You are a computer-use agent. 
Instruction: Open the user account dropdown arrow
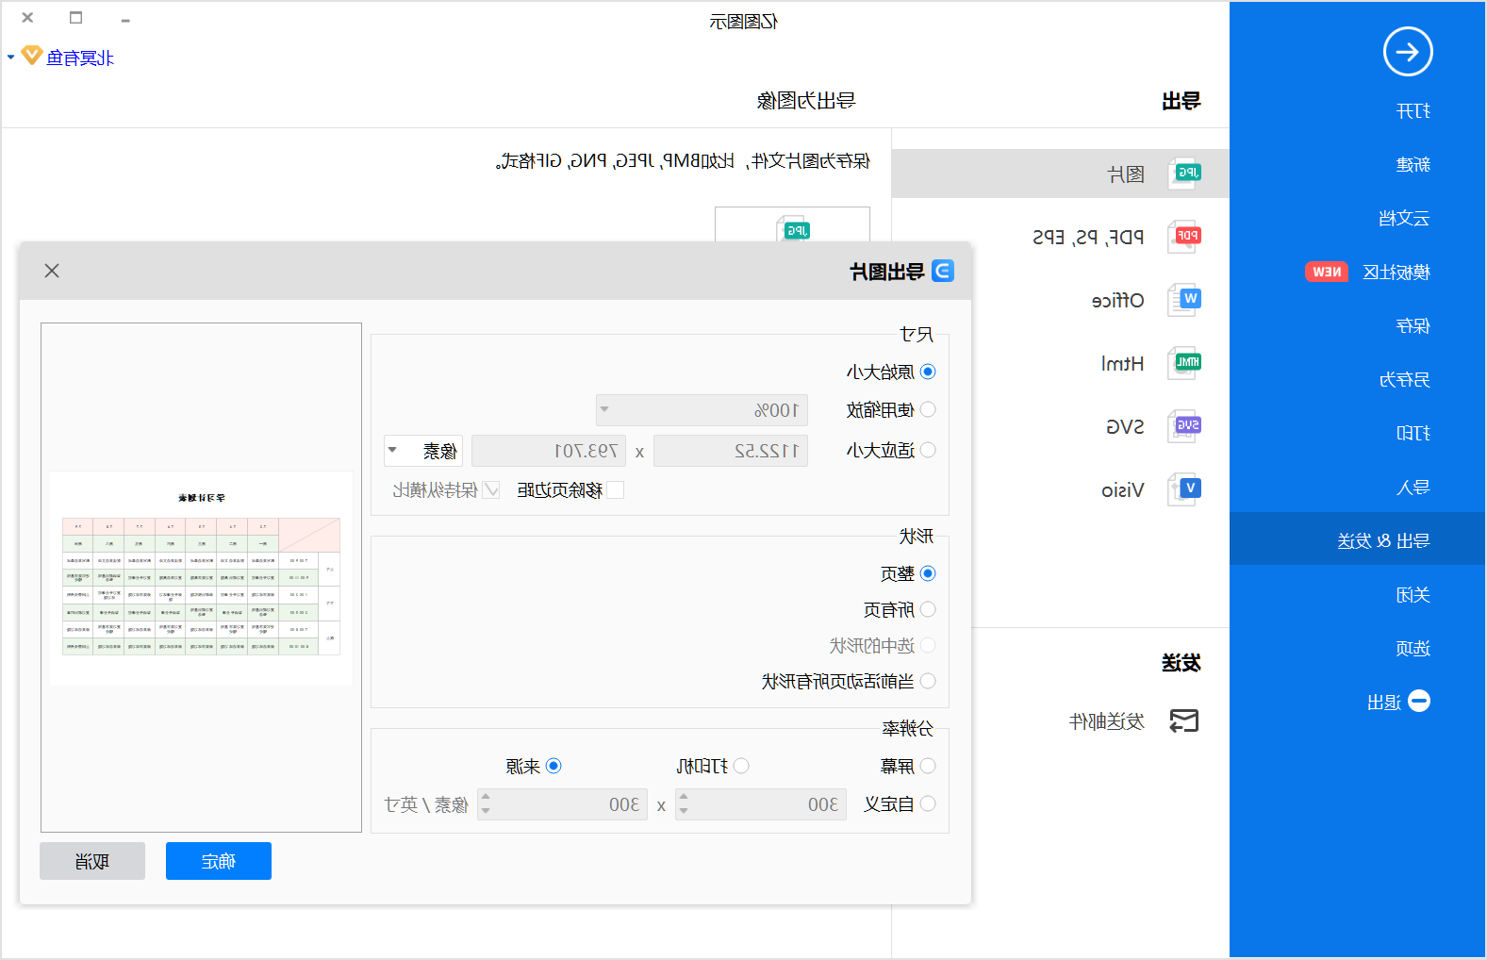(11, 57)
